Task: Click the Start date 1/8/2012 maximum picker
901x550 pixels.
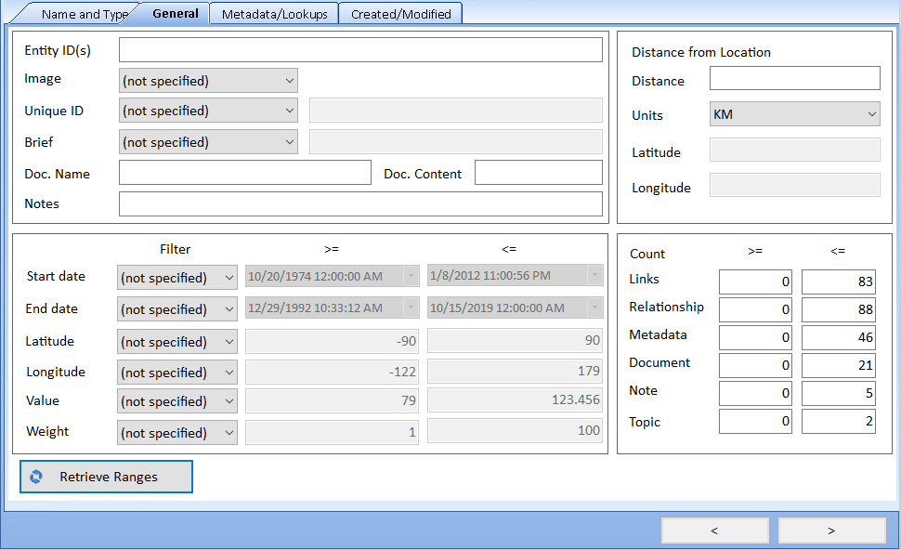Action: 515,275
